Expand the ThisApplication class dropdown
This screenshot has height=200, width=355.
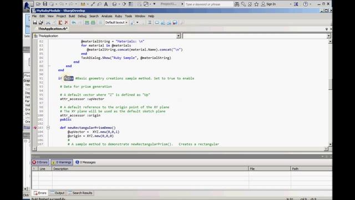179,36
